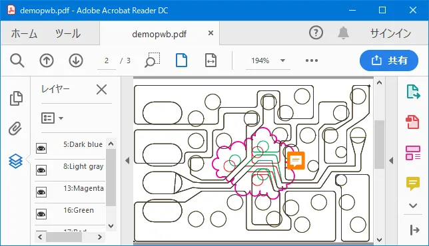Screen dimensions: 429x246
Task: Click layer list horizontal scrollbar thumb
Action: point(64,237)
